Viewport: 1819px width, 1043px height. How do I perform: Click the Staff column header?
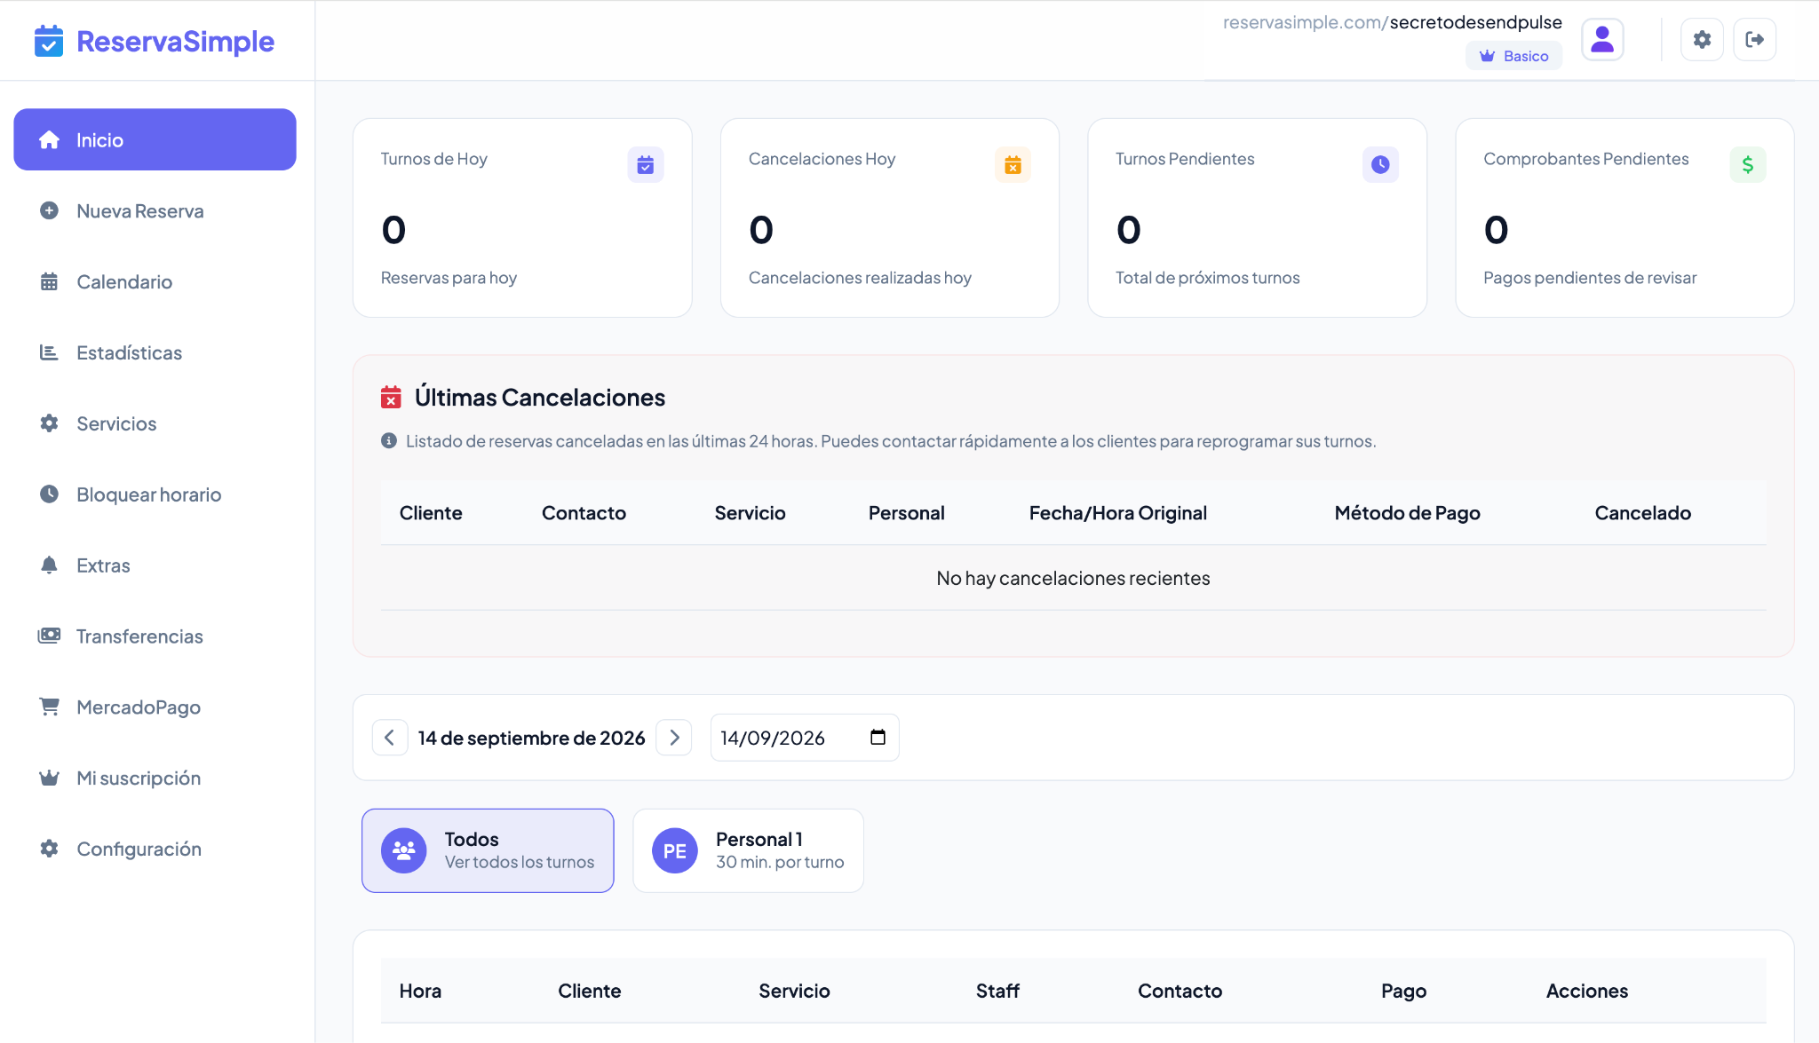997,991
